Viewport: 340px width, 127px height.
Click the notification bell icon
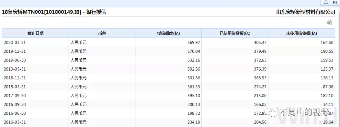click(x=326, y=3)
